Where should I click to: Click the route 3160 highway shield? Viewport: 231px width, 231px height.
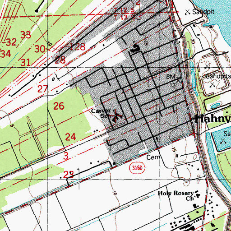tap(137, 168)
